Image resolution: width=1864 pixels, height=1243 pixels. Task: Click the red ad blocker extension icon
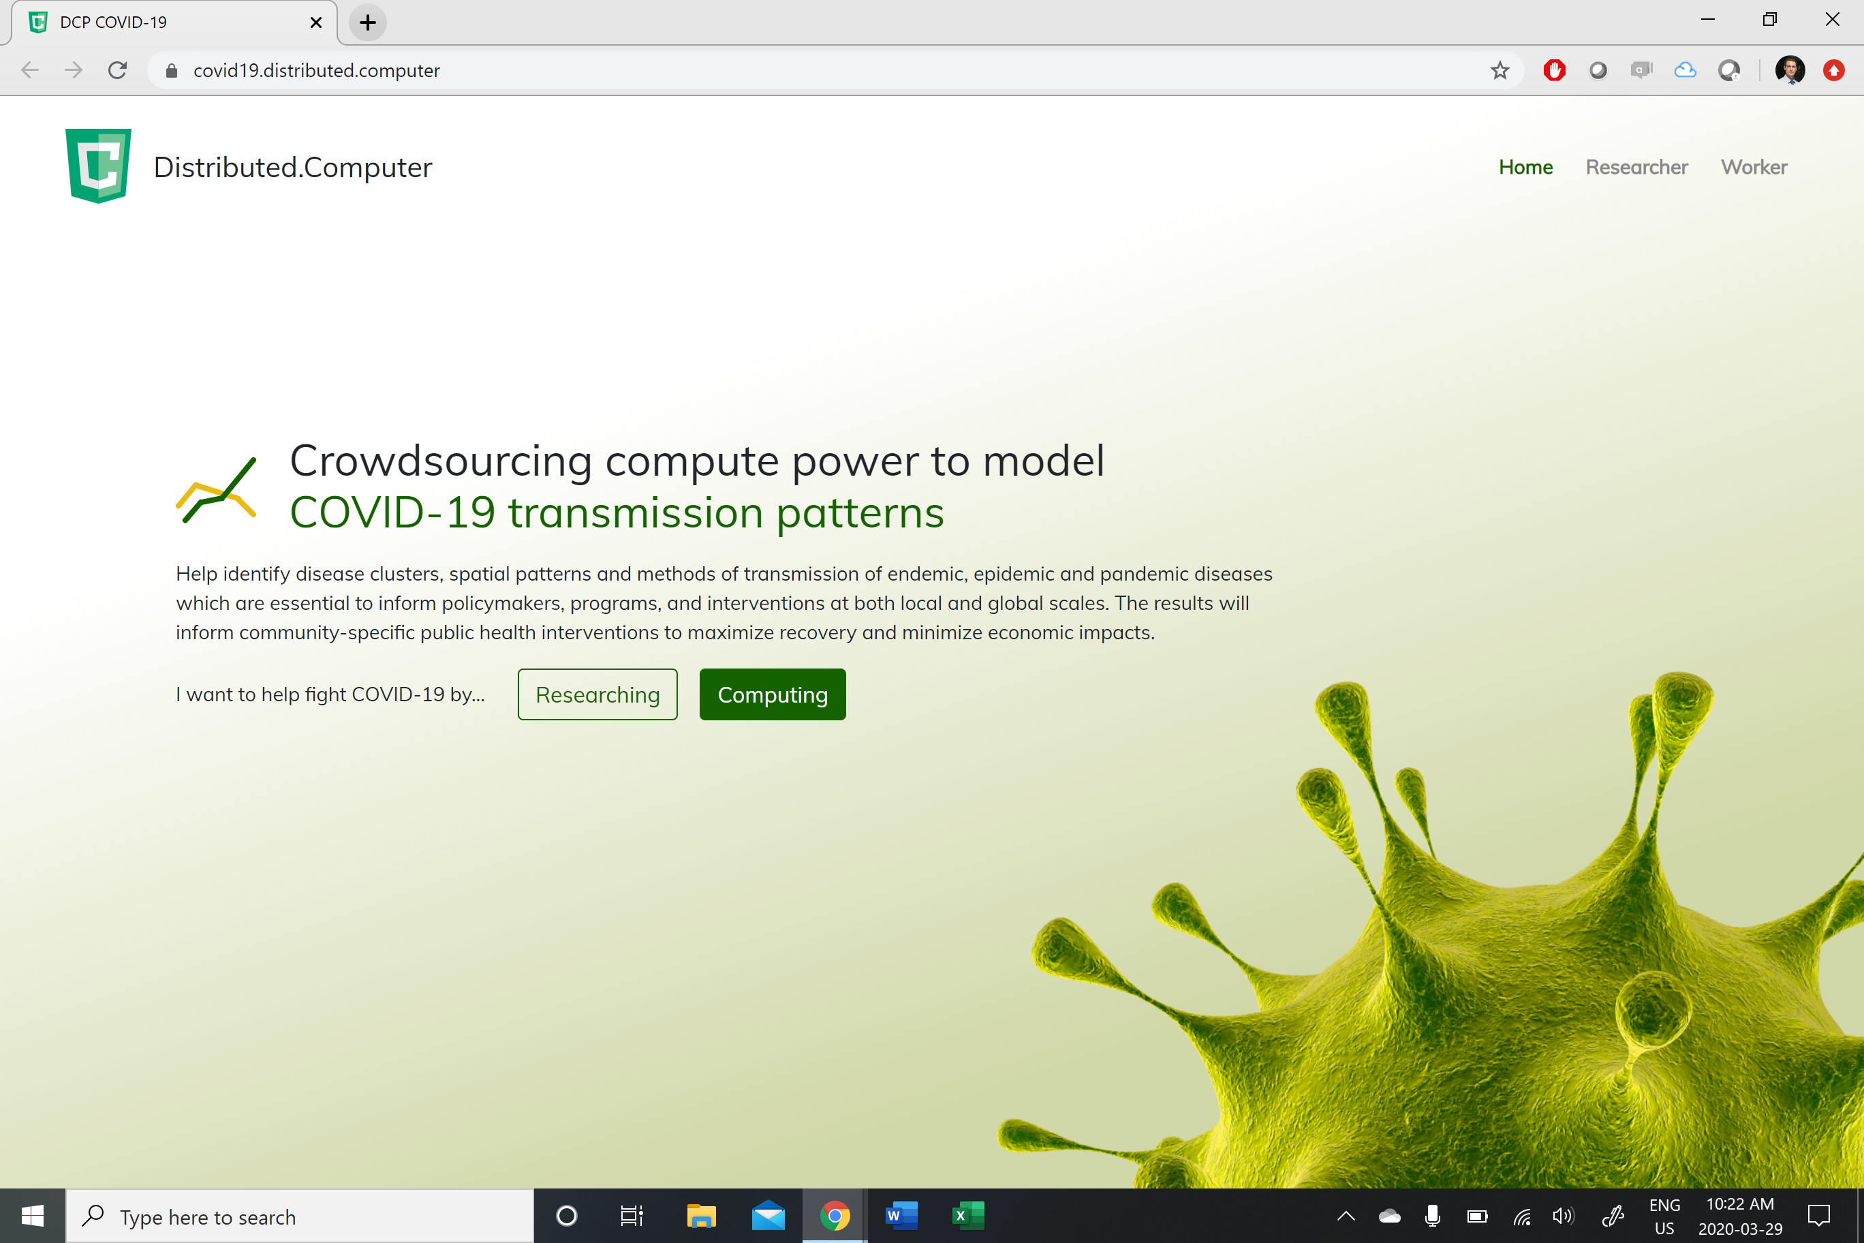point(1554,71)
